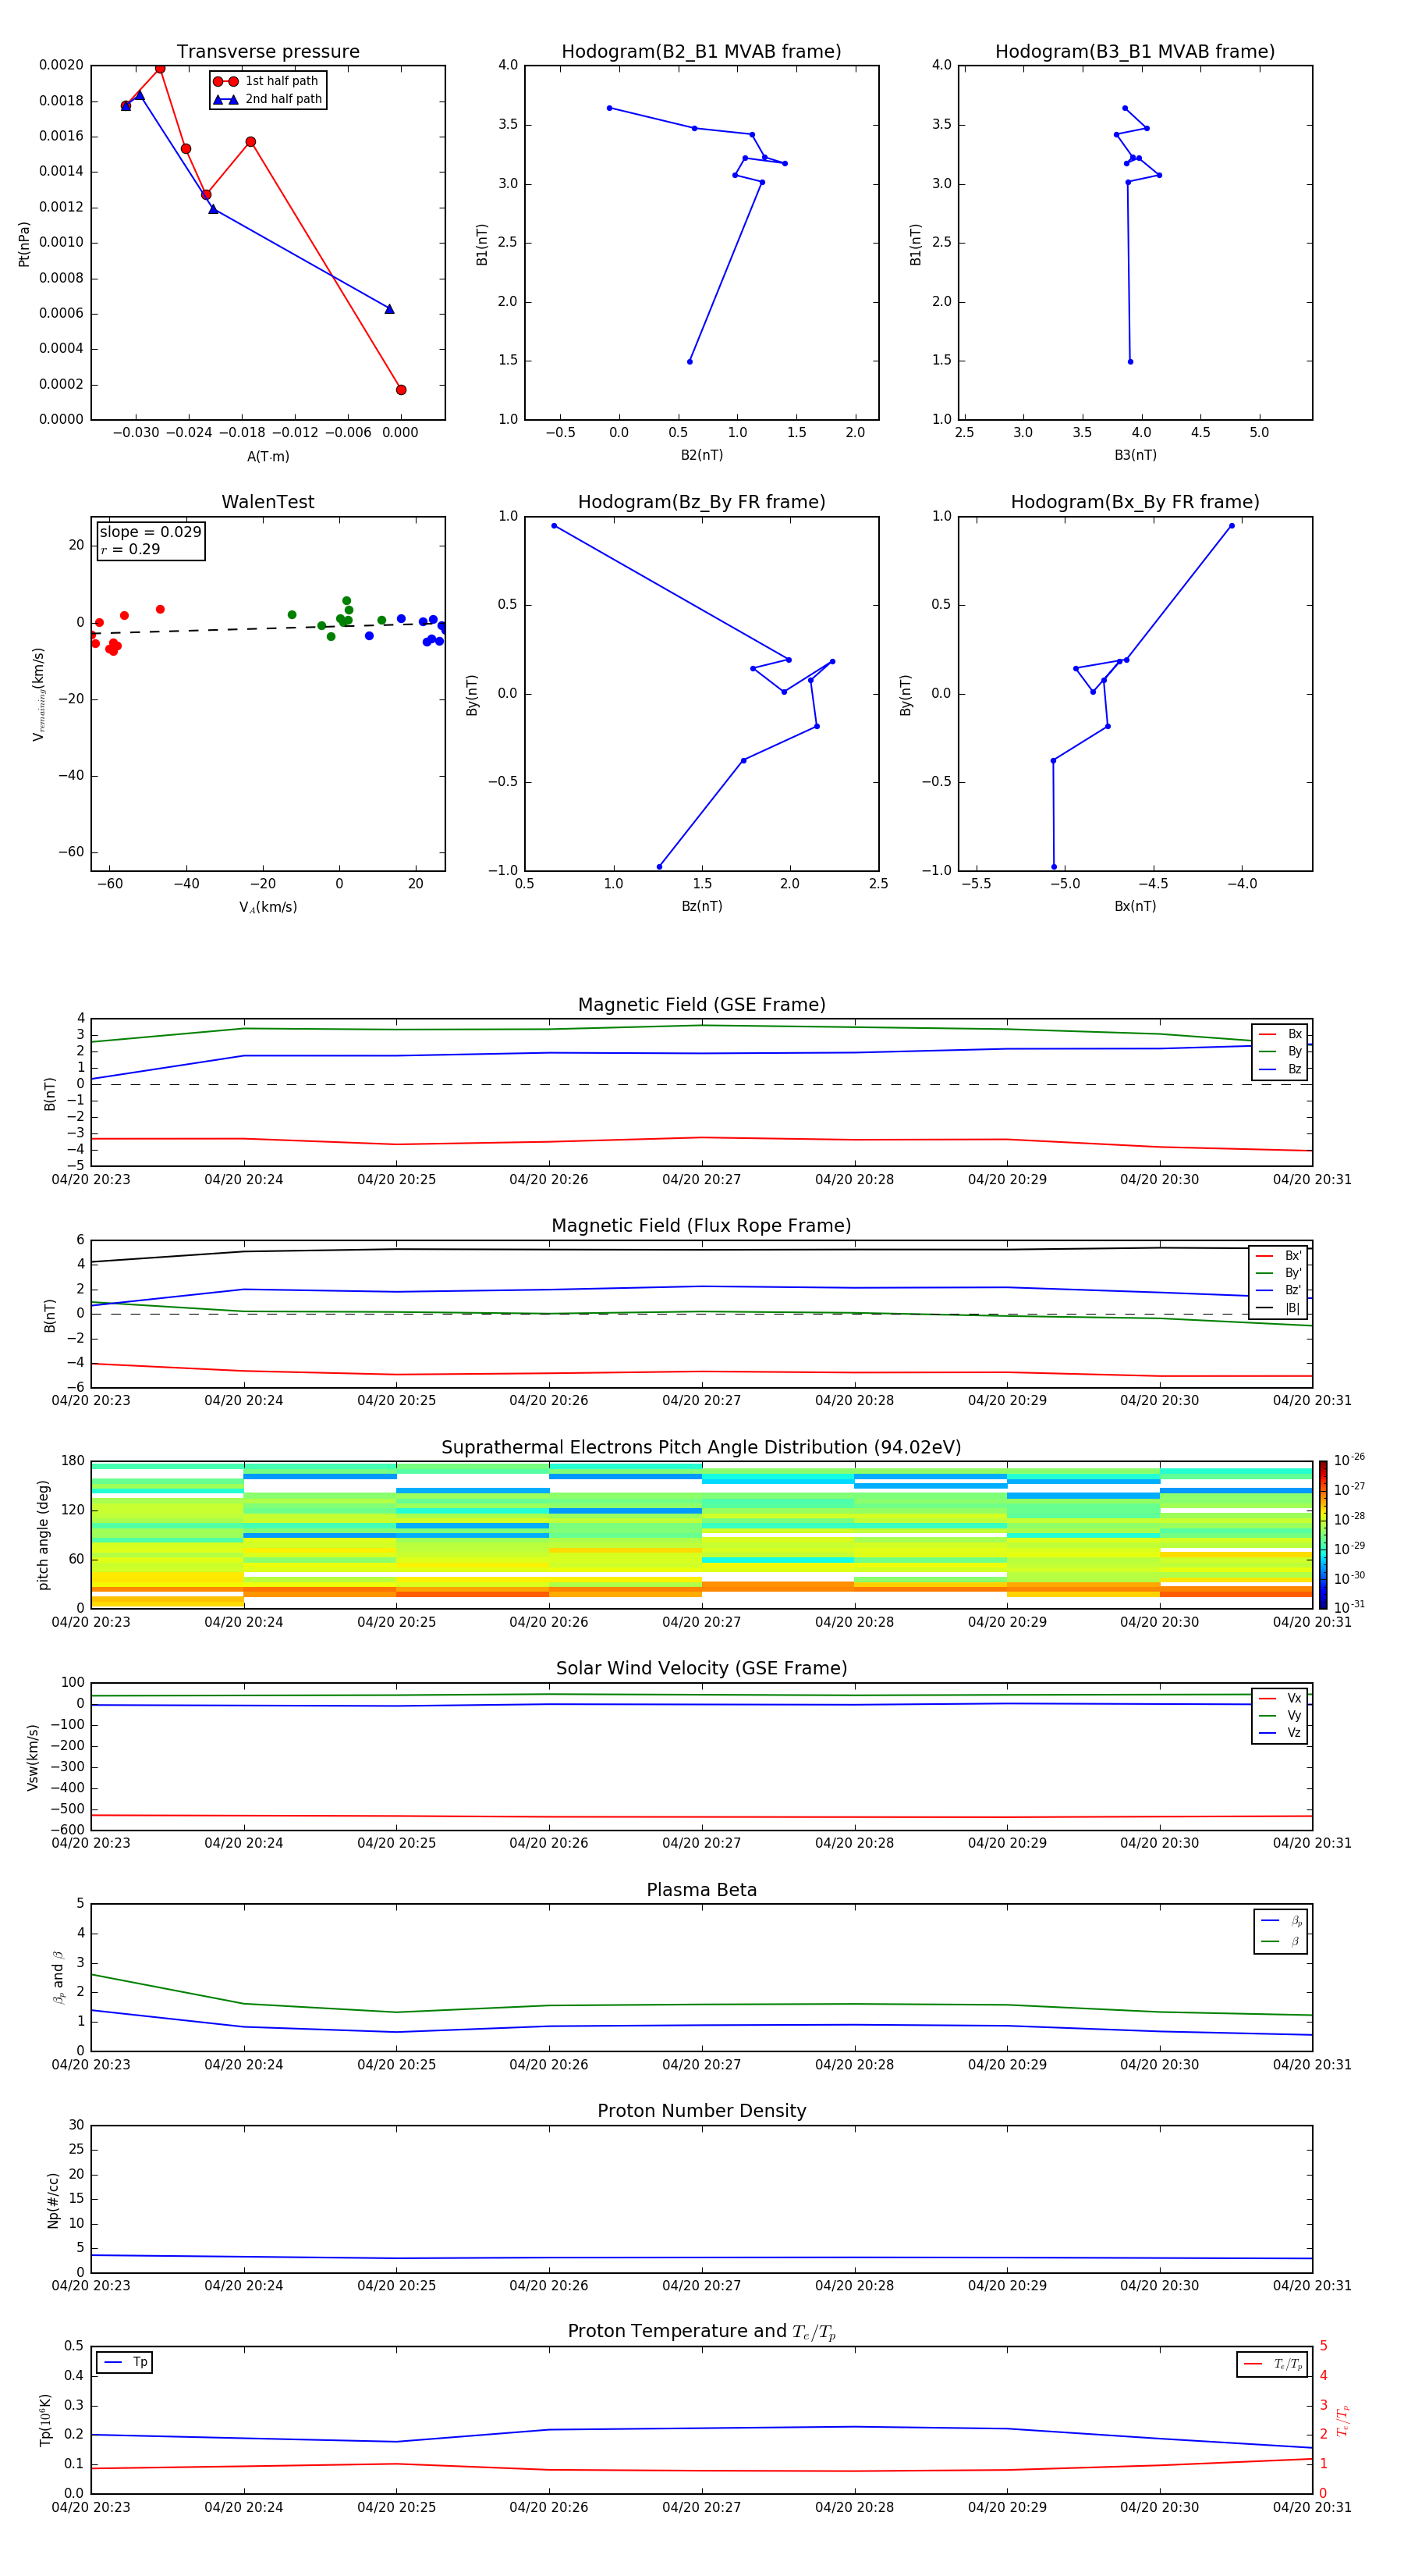Click the 'B2(nT)' x-axis label
The height and width of the screenshot is (2576, 1404).
point(701,455)
